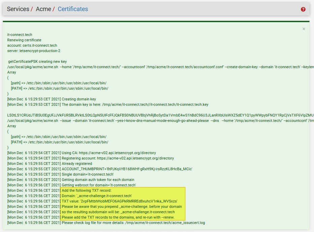Click the Acme breadcrumb link
314x232 pixels.
(x=43, y=9)
